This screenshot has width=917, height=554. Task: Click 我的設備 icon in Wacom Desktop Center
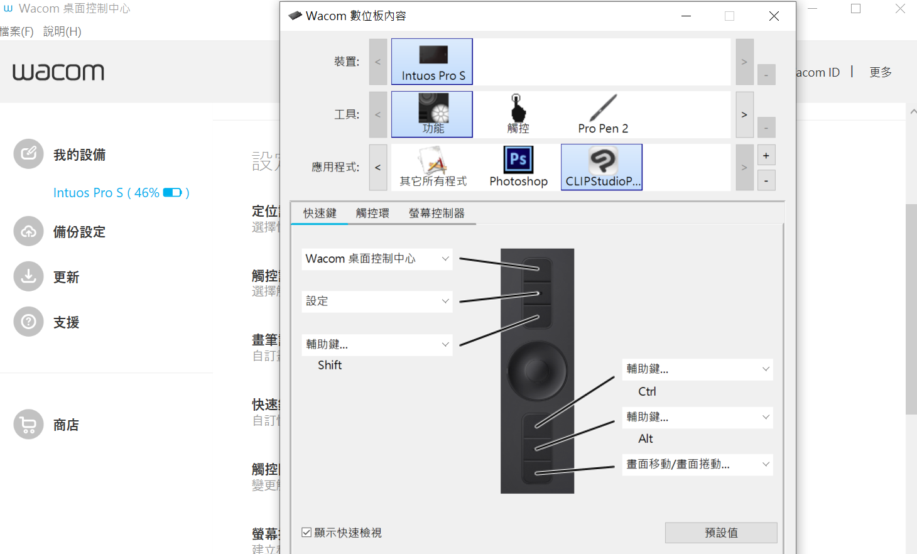[29, 154]
